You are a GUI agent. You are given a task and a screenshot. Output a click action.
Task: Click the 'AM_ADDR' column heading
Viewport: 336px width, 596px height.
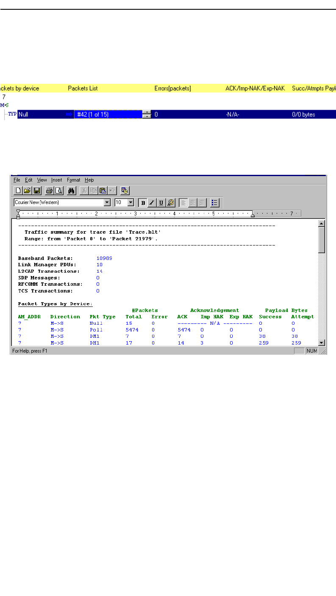coord(29,317)
